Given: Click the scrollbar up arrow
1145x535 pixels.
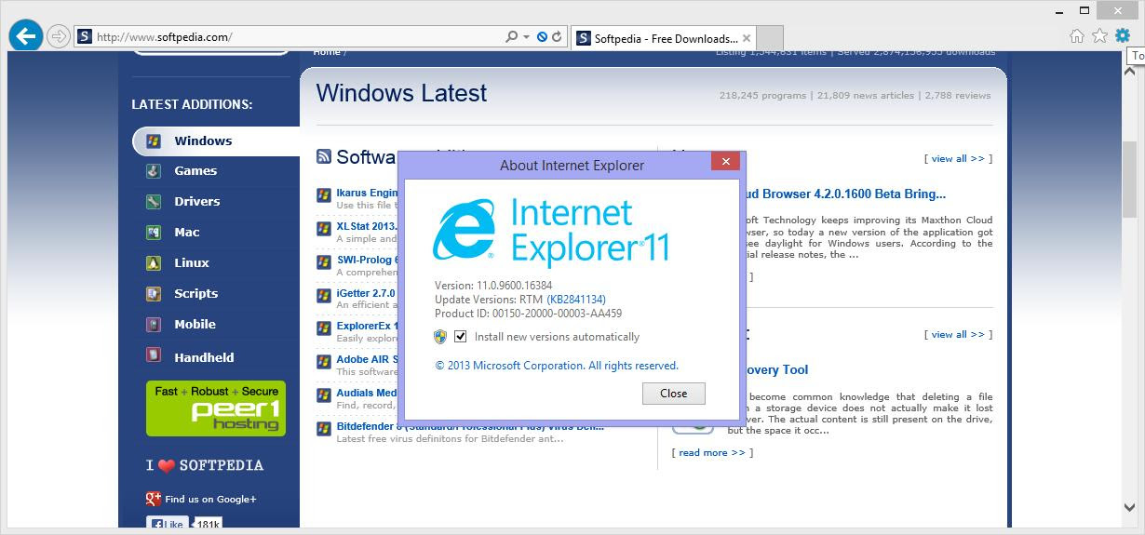Looking at the screenshot, I should [1129, 70].
